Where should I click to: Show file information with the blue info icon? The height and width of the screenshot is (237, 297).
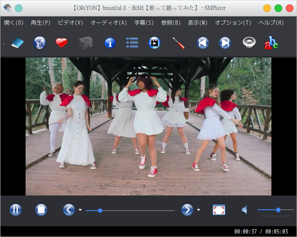tap(110, 43)
